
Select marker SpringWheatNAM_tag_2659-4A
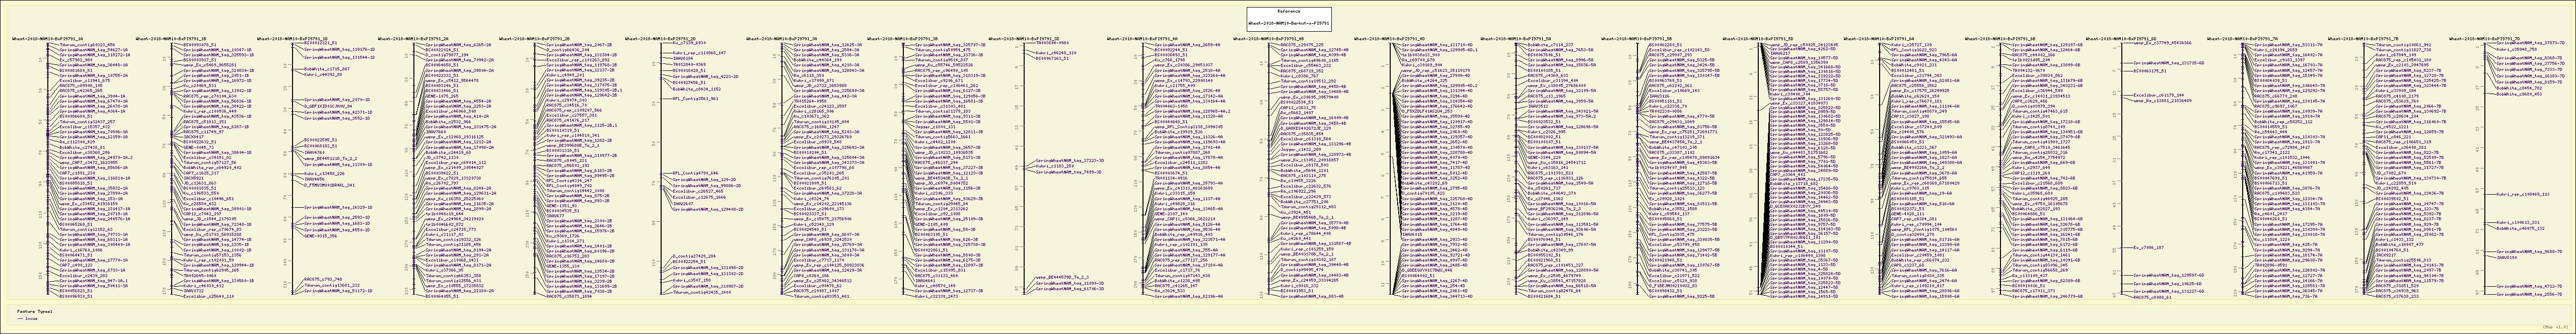click(x=1186, y=45)
